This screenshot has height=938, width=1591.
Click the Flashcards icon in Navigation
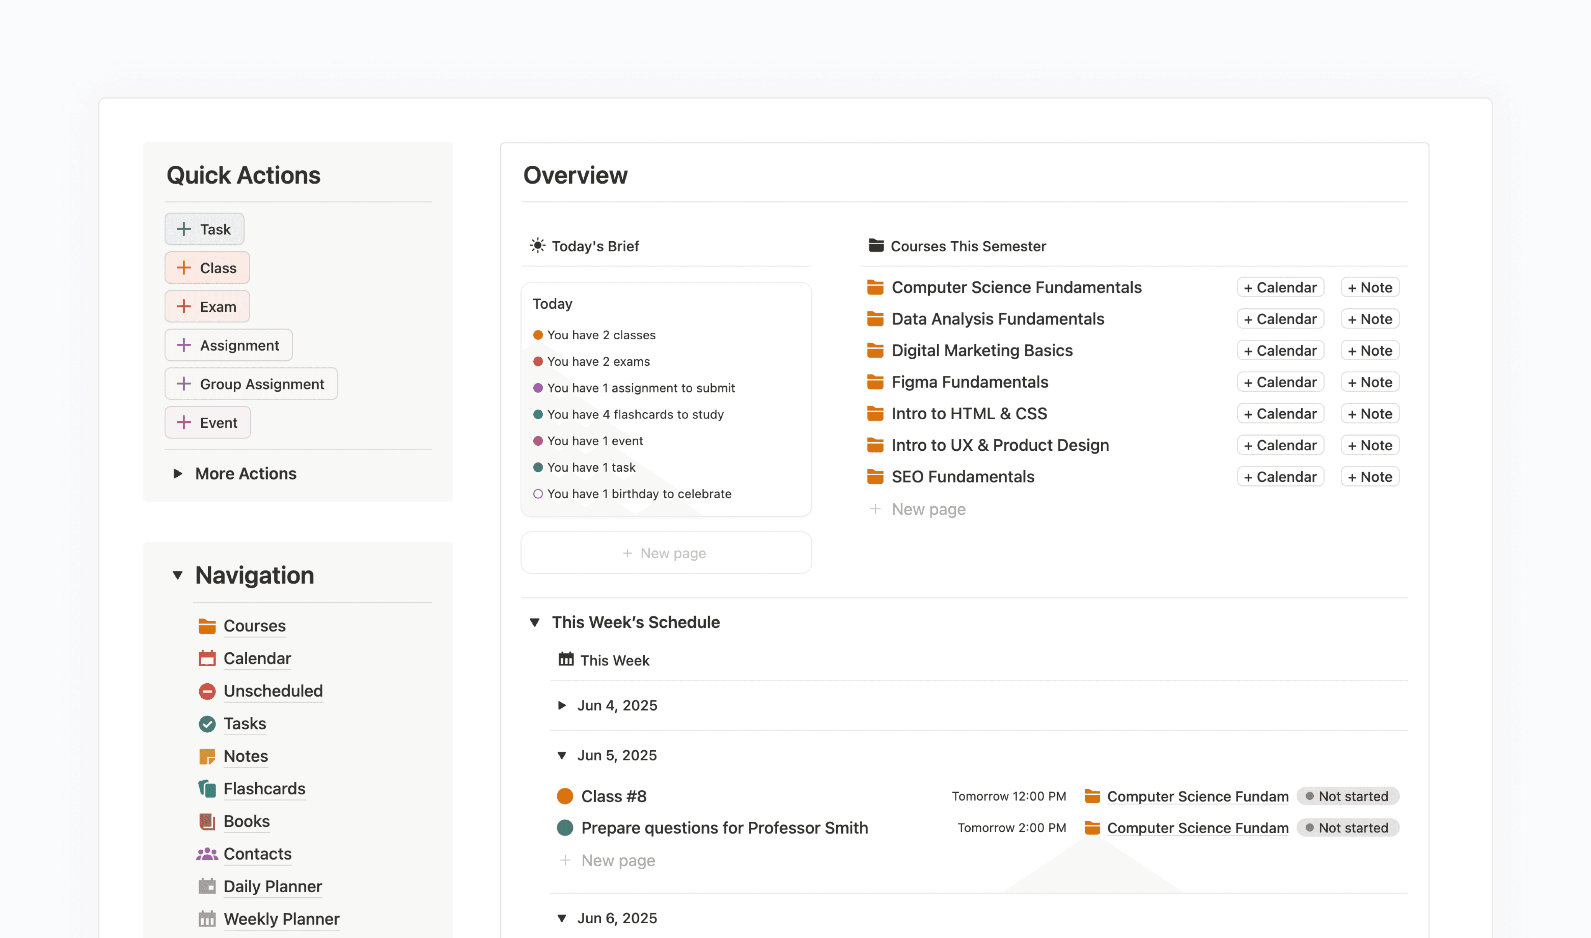click(207, 788)
